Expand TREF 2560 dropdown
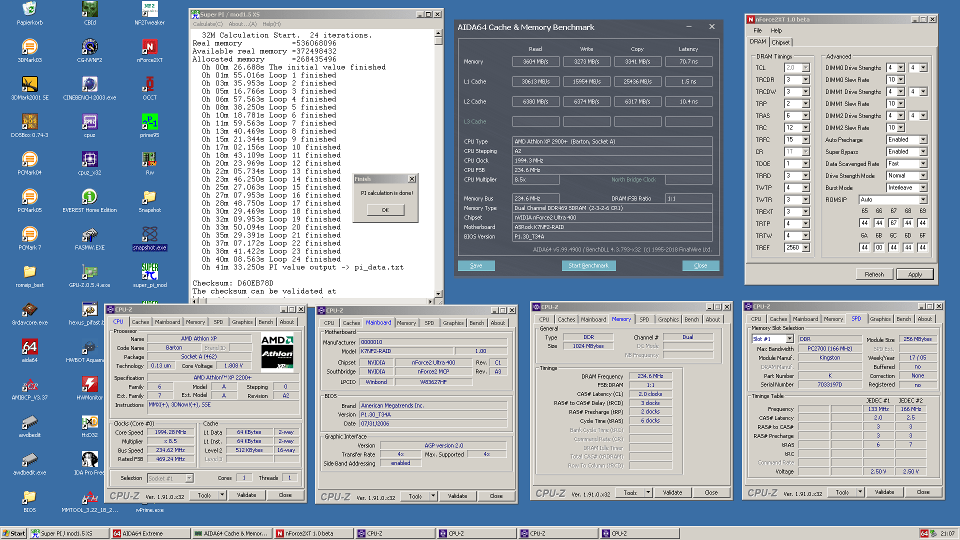Image resolution: width=960 pixels, height=540 pixels. 805,248
